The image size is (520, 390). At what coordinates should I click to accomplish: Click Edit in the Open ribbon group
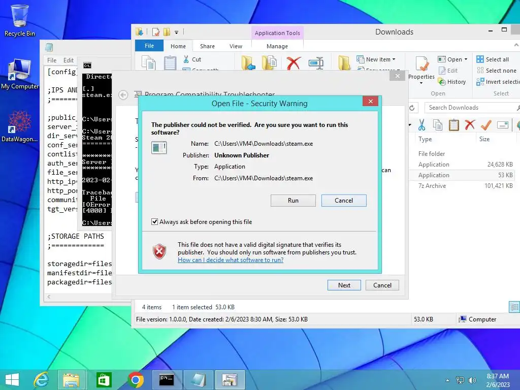tap(448, 71)
